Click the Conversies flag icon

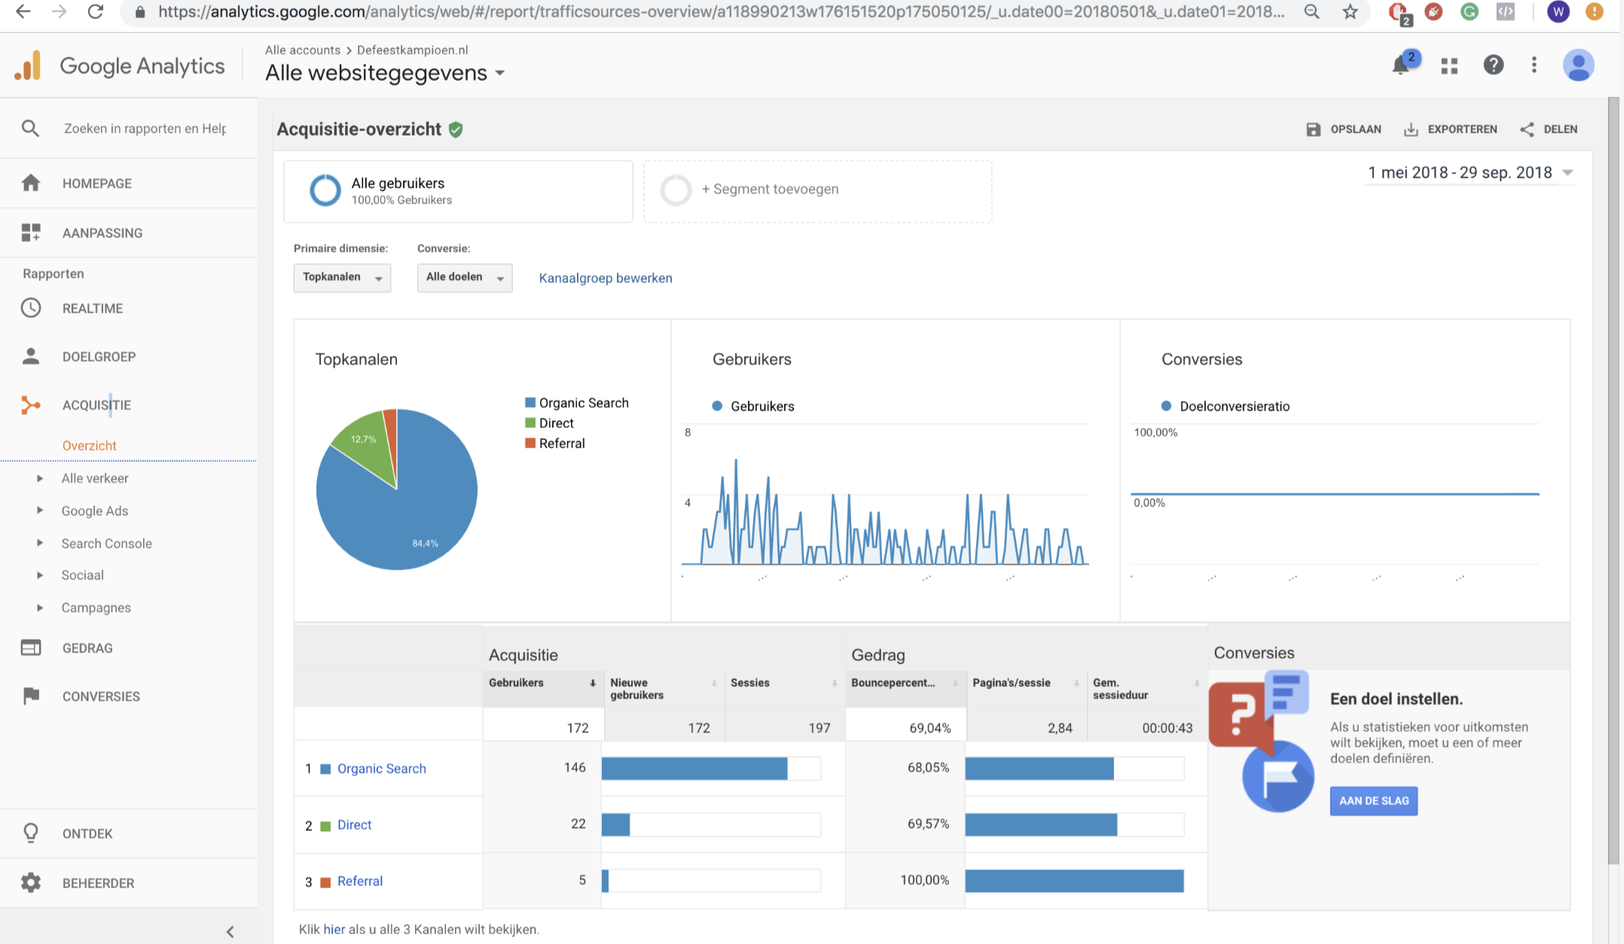tap(31, 695)
